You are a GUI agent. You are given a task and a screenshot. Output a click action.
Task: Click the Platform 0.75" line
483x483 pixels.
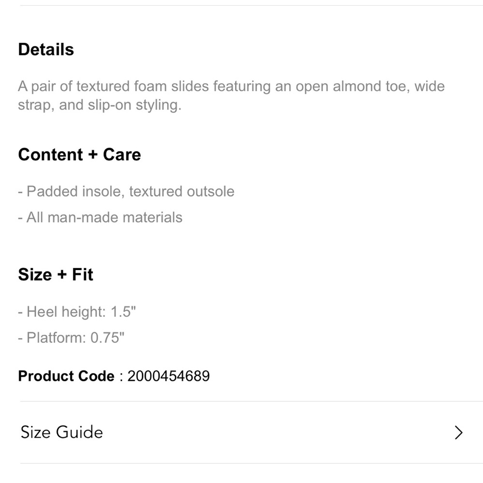tap(71, 338)
